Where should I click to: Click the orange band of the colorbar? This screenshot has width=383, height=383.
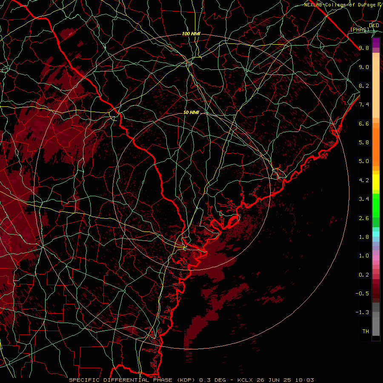coord(376,146)
